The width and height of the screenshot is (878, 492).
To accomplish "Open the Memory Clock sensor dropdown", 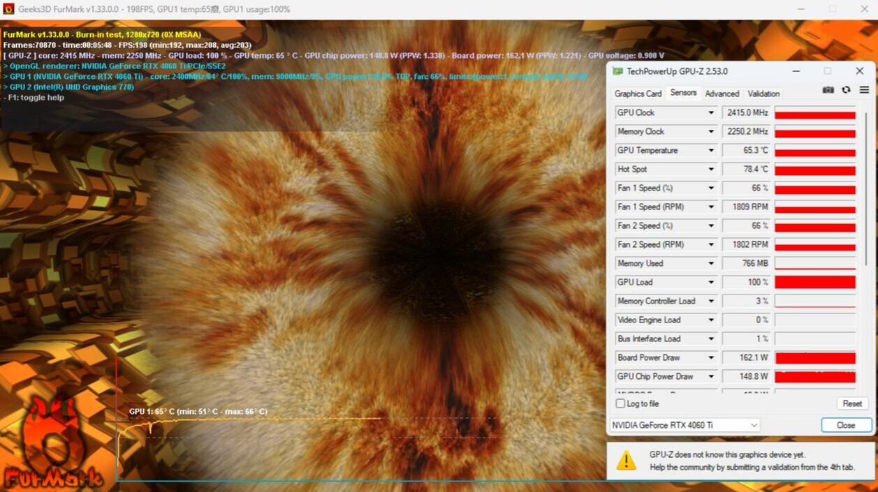I will tap(711, 131).
